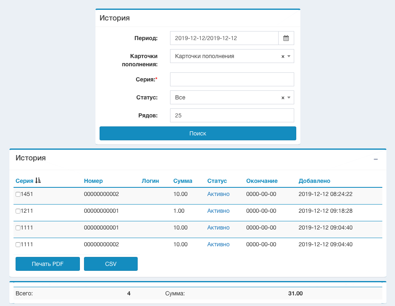Image resolution: width=395 pixels, height=306 pixels.
Task: Clear the Карточки пополнения selection with x
Action: pyautogui.click(x=282, y=56)
